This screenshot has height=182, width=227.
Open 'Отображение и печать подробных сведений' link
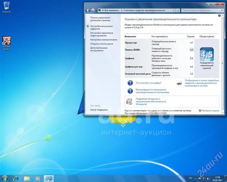point(202,83)
